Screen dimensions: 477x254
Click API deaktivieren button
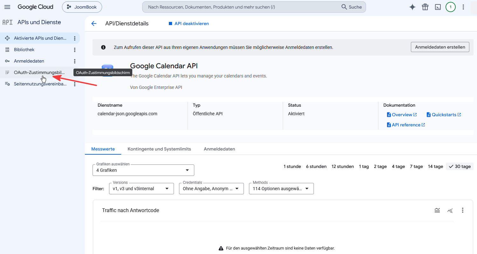pos(189,23)
